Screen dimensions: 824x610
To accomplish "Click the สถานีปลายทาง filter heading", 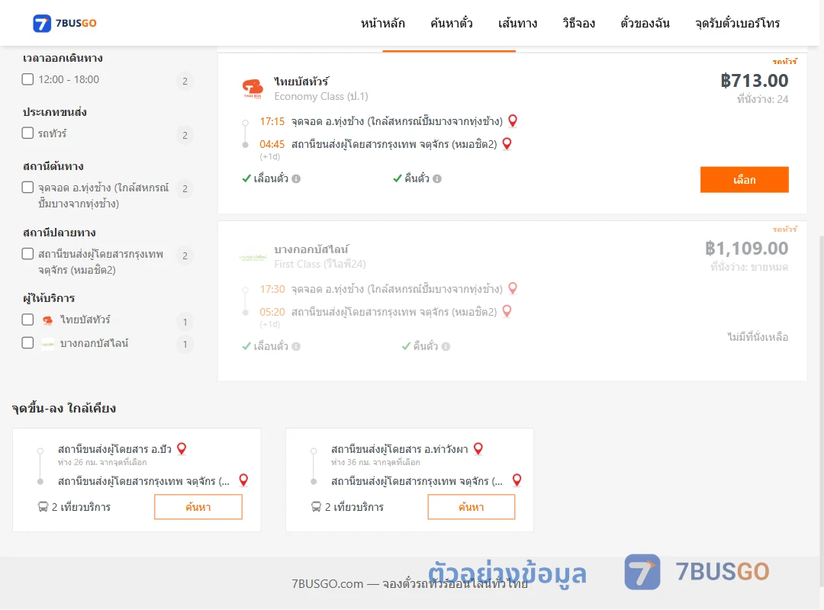I will pos(60,233).
